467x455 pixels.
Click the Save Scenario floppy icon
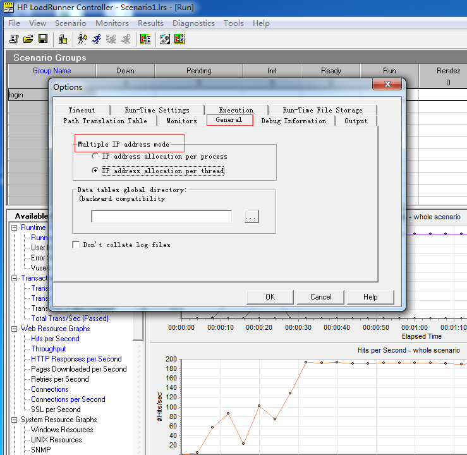43,39
